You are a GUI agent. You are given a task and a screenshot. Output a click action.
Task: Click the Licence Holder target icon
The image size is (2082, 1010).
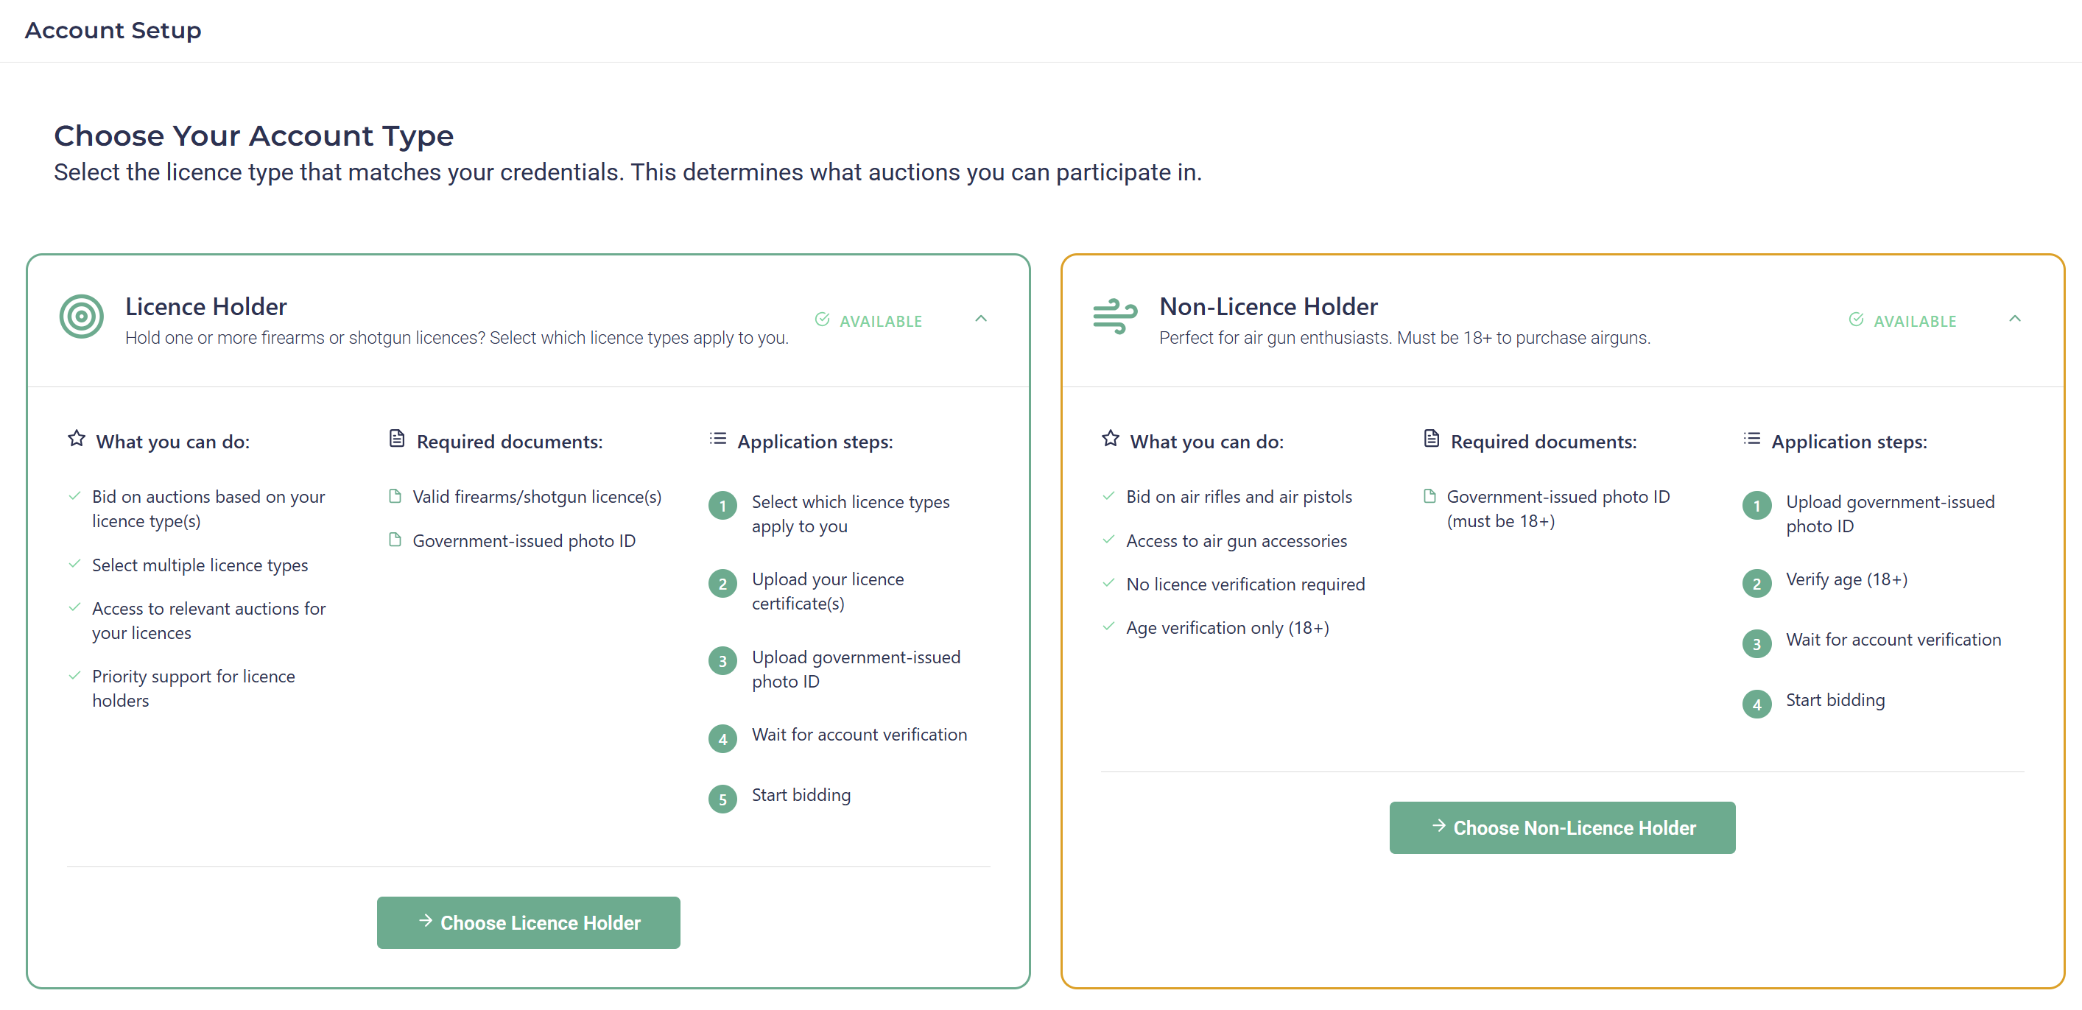click(x=81, y=317)
